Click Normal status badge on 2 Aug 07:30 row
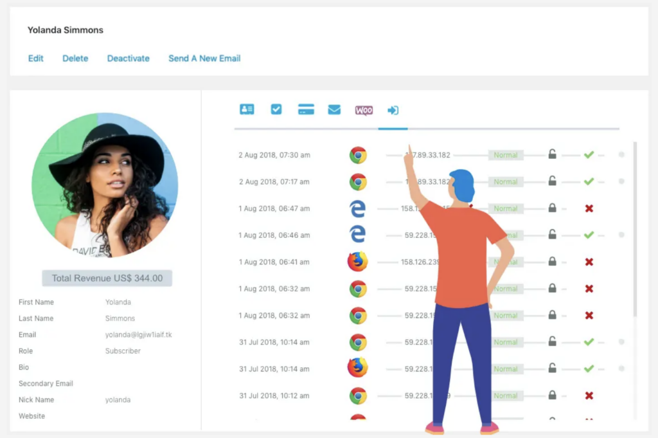 pos(506,155)
